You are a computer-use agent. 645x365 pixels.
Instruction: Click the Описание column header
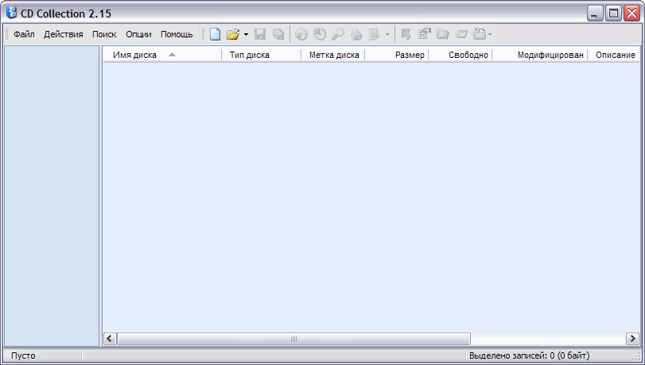(x=614, y=55)
